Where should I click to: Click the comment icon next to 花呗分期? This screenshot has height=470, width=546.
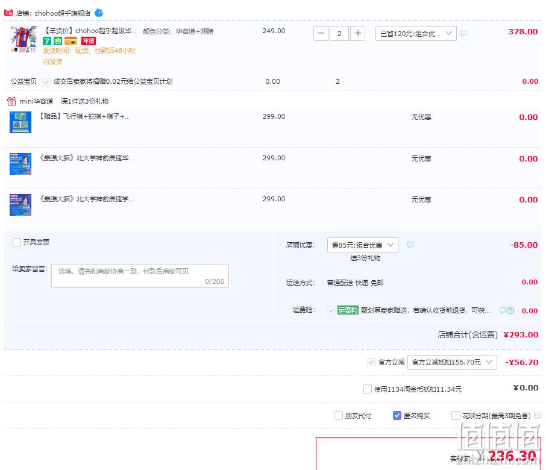coord(538,415)
